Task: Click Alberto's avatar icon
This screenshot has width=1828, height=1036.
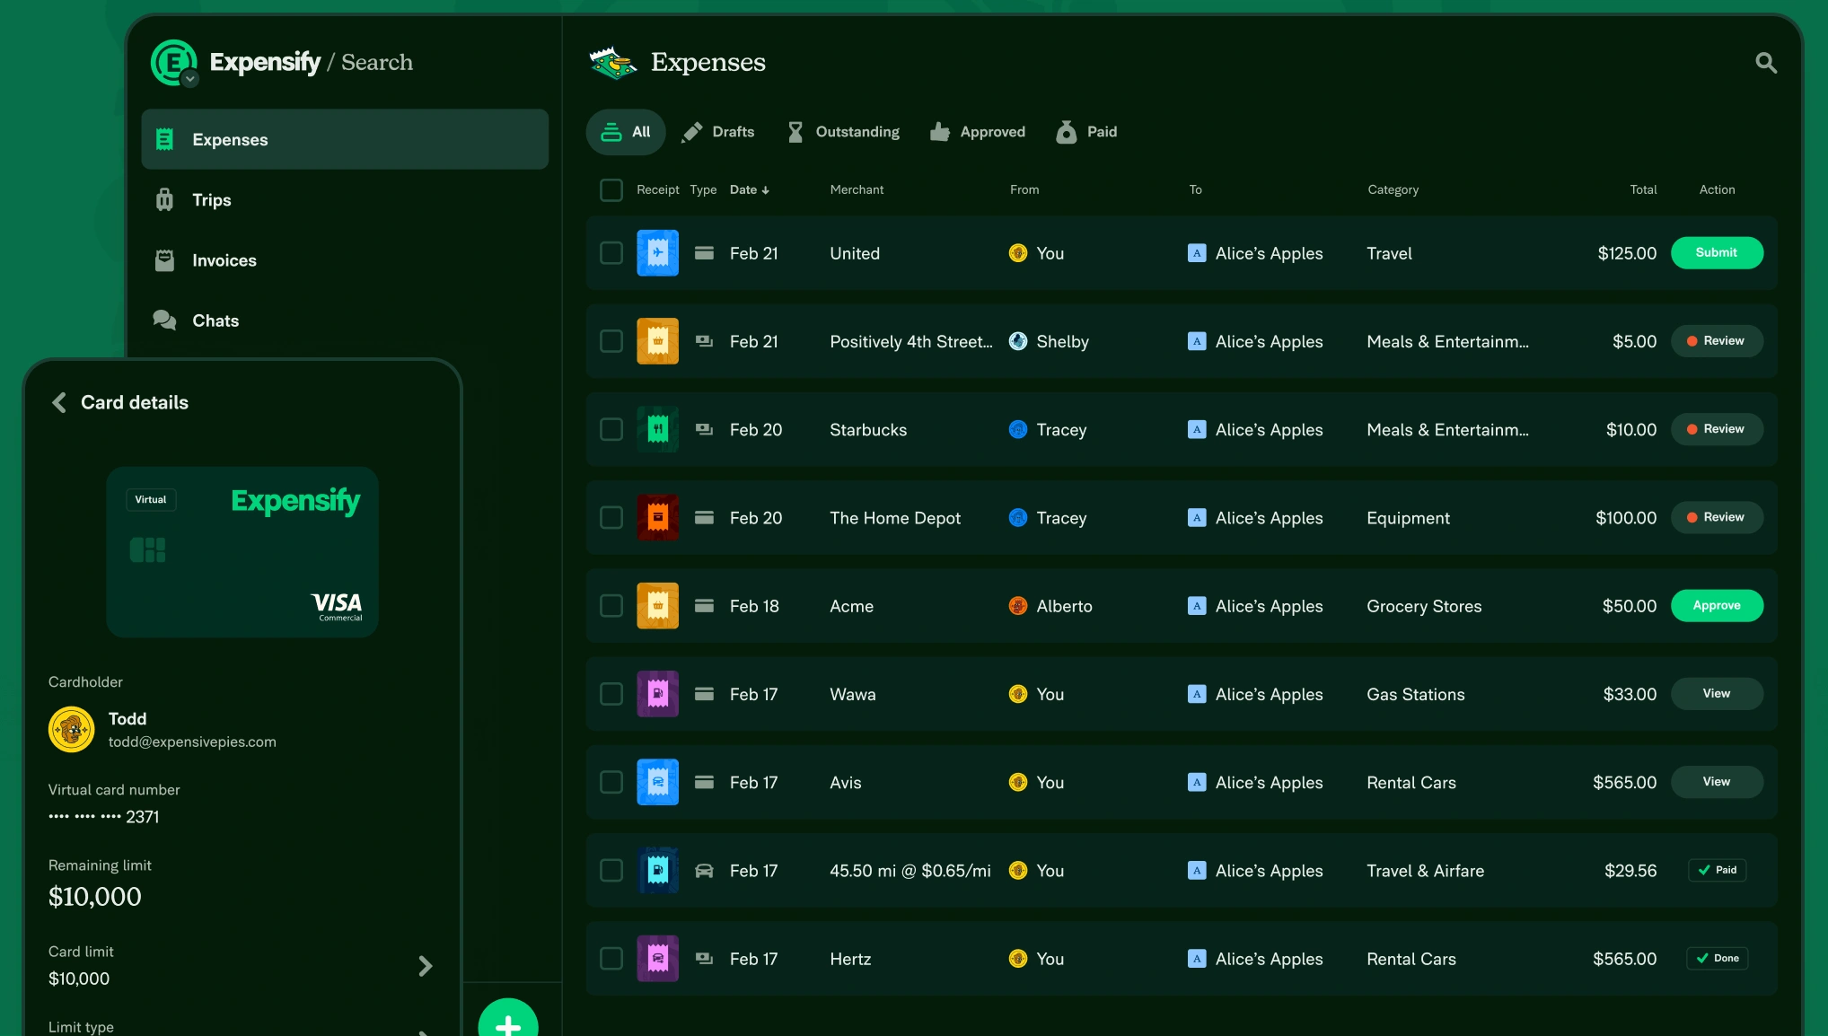Action: [x=1018, y=606]
